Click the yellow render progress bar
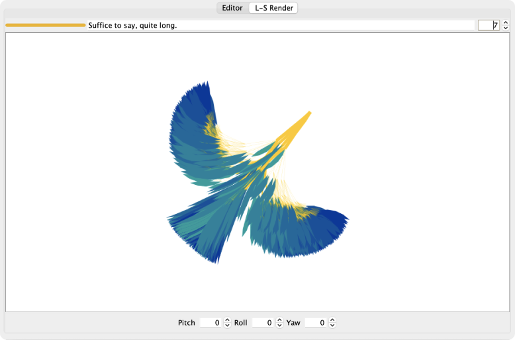 [45, 25]
